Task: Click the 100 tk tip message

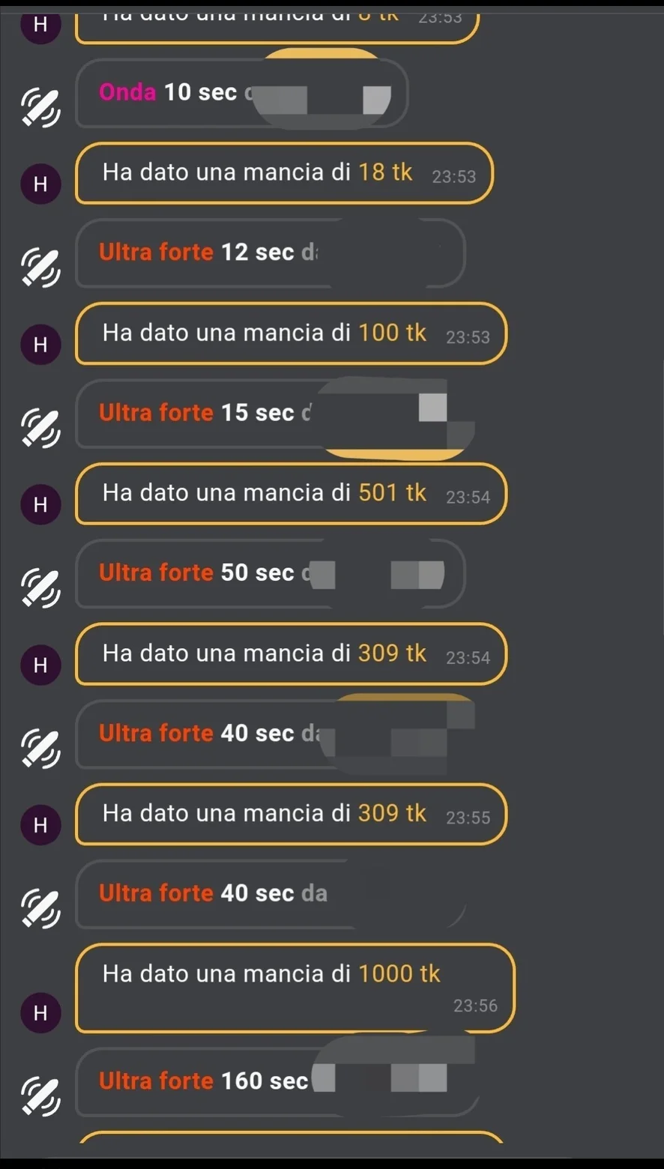Action: [291, 333]
